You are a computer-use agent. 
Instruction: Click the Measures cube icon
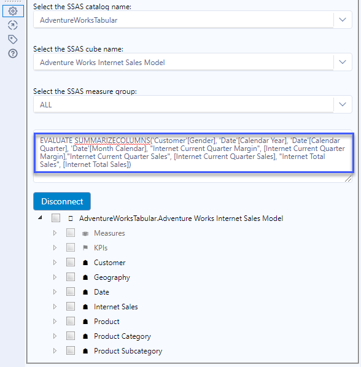(x=85, y=233)
